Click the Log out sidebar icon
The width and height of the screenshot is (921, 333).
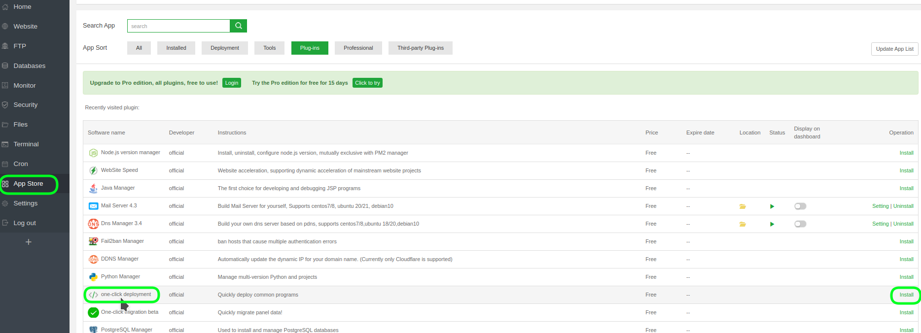[x=5, y=223]
